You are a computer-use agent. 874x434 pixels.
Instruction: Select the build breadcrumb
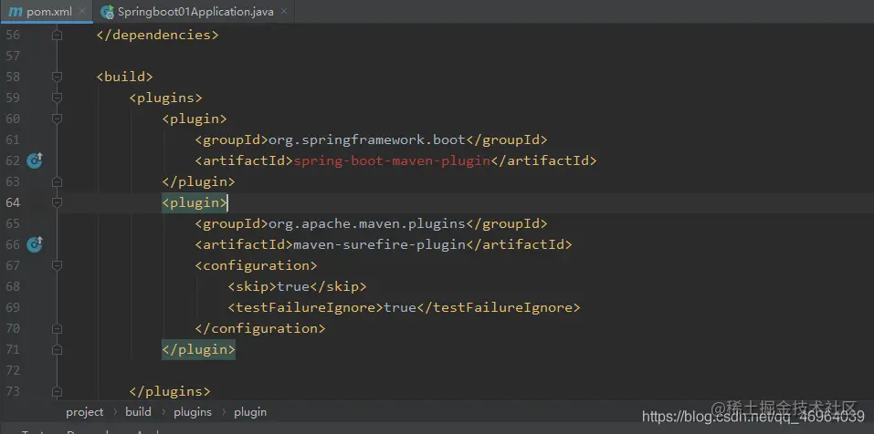pyautogui.click(x=138, y=412)
